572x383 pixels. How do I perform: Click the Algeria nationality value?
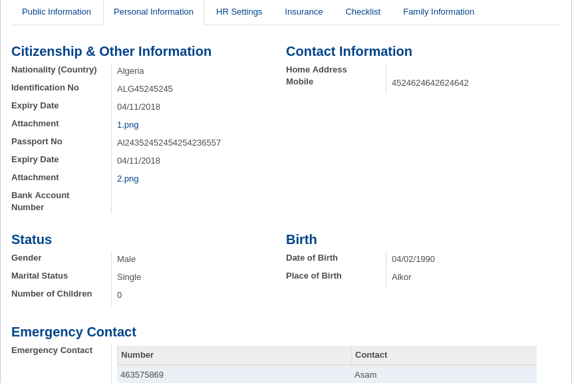click(130, 71)
